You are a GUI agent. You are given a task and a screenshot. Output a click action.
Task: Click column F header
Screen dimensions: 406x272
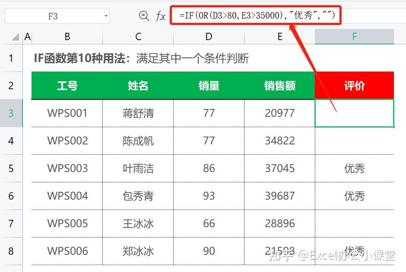(x=354, y=36)
